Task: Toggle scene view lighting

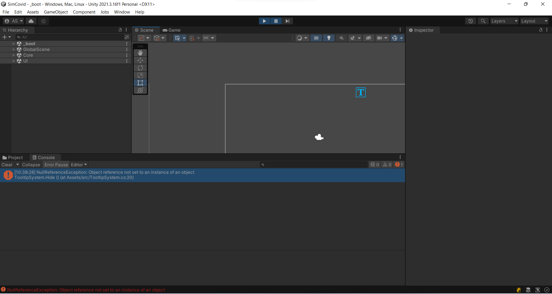Action: pos(329,38)
